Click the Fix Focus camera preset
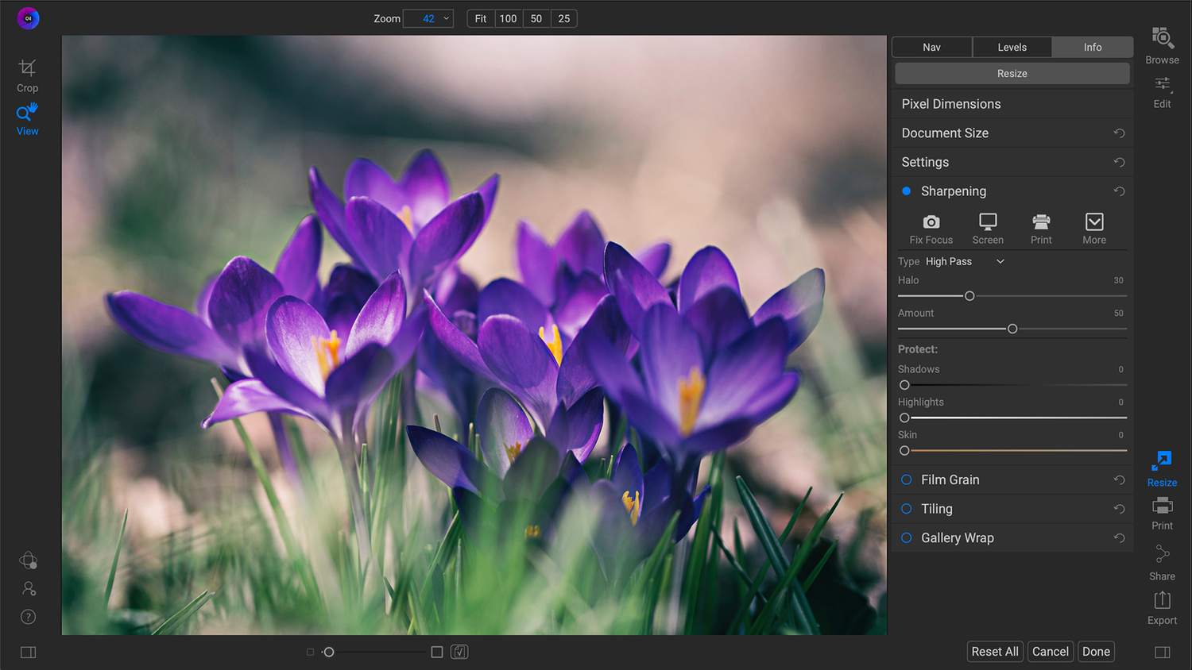The height and width of the screenshot is (670, 1192). coord(931,228)
